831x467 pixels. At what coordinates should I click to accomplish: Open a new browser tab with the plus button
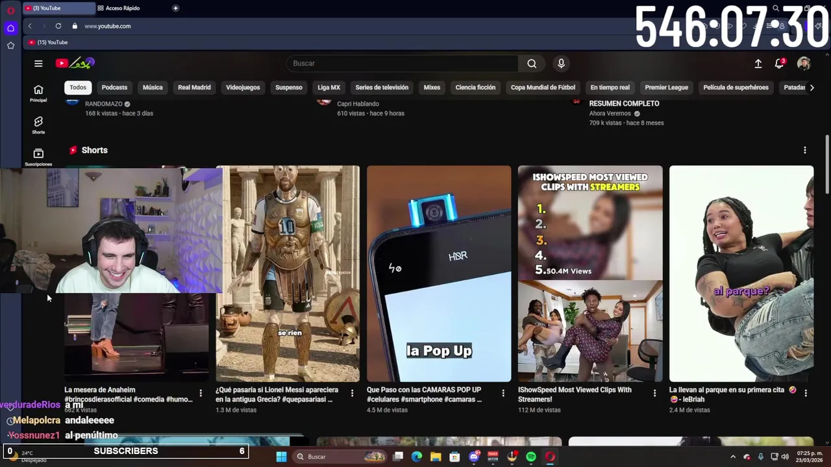coord(175,8)
